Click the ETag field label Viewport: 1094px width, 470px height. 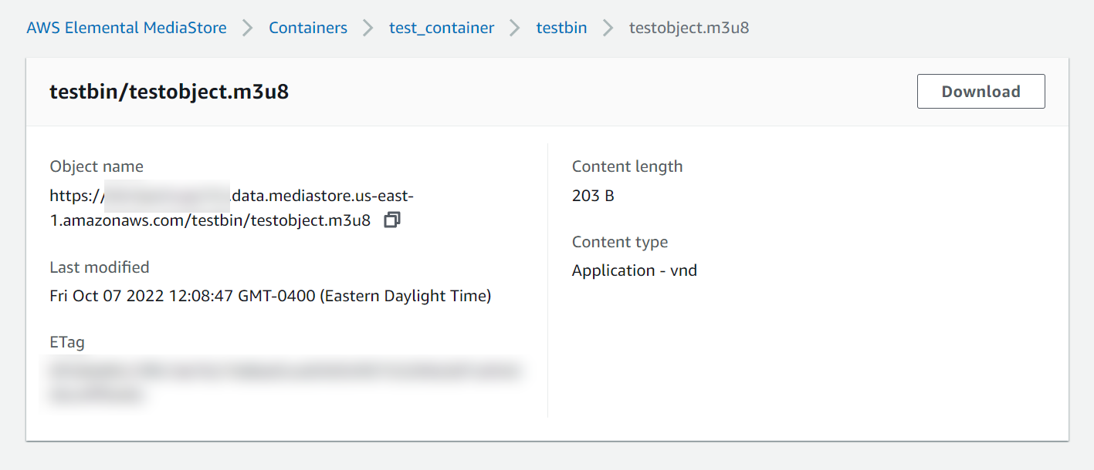coord(67,342)
